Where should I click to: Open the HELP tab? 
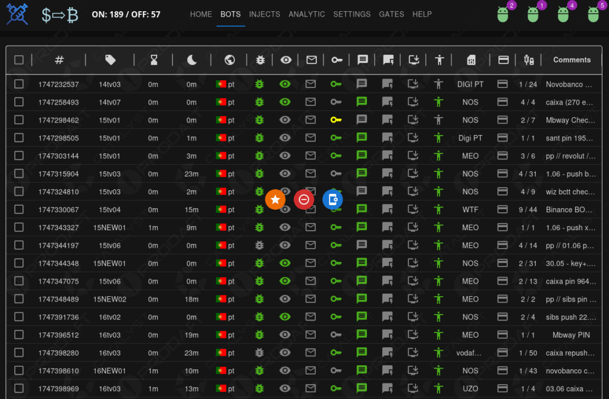[422, 14]
